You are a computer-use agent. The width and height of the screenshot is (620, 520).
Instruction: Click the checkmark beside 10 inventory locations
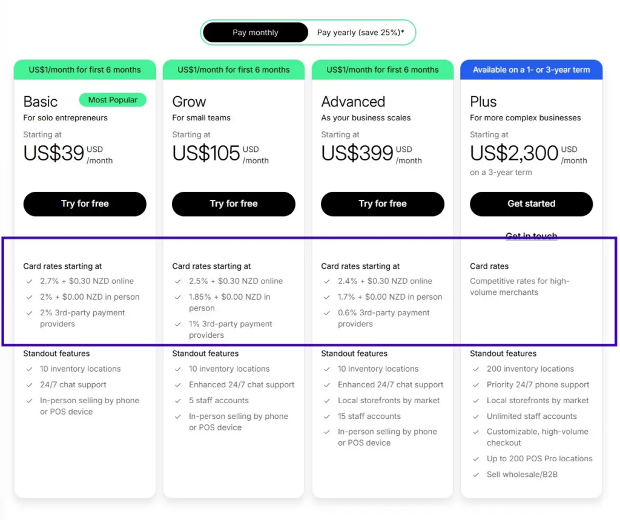[x=28, y=369]
